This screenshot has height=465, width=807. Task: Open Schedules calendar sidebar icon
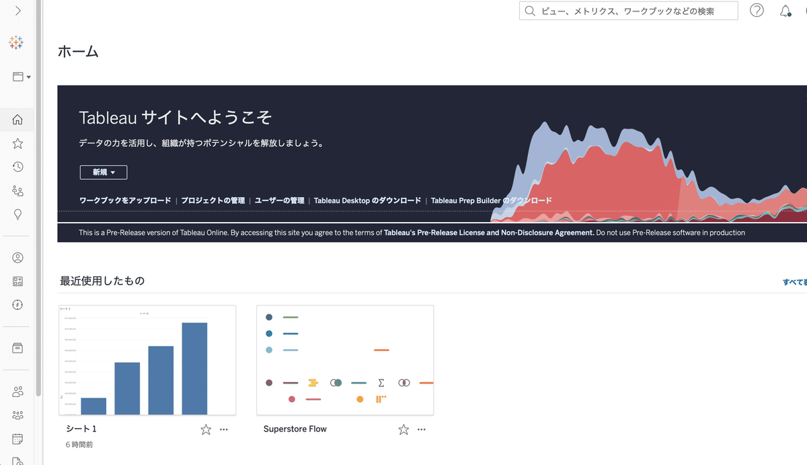[x=18, y=439]
